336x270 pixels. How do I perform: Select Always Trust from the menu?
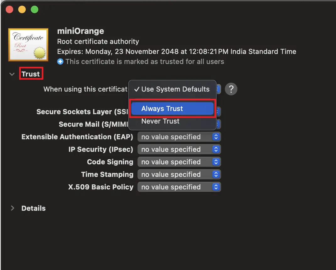[x=172, y=108]
